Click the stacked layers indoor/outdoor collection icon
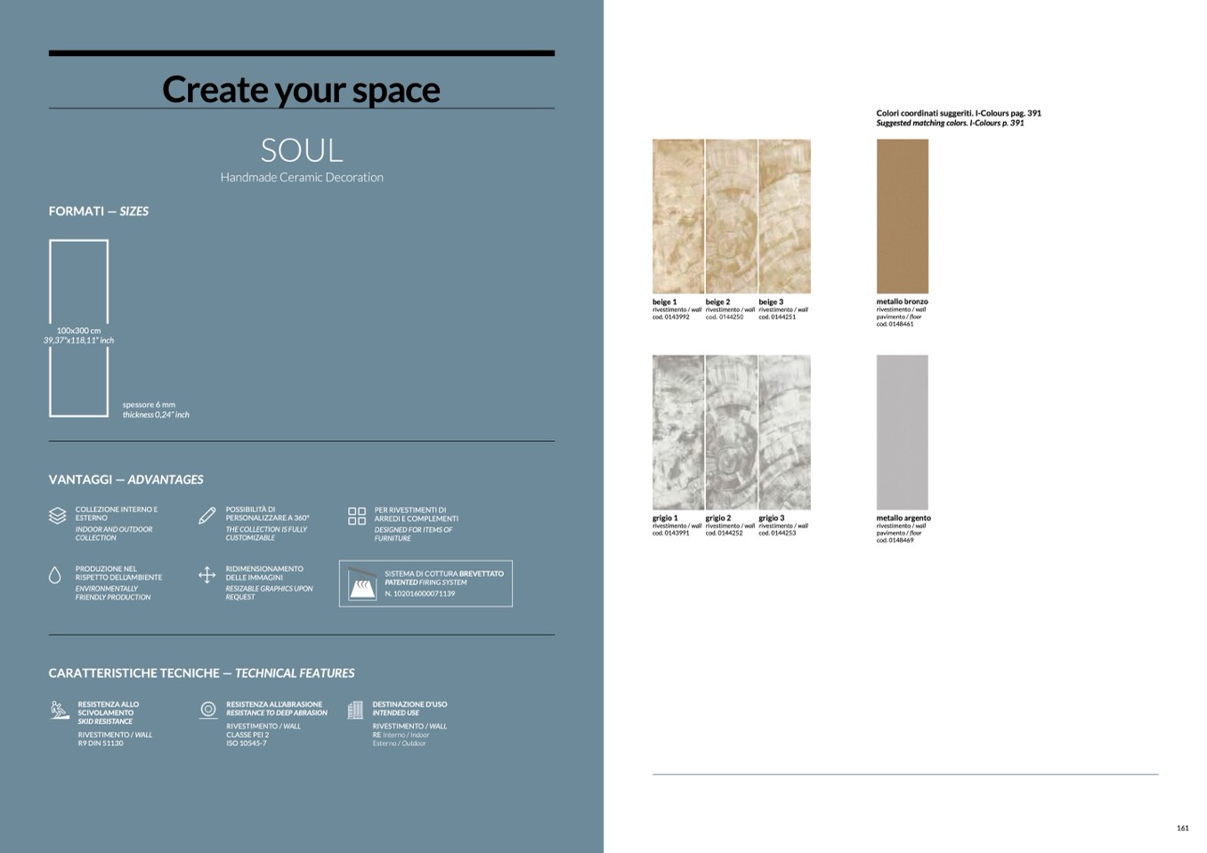 click(57, 516)
